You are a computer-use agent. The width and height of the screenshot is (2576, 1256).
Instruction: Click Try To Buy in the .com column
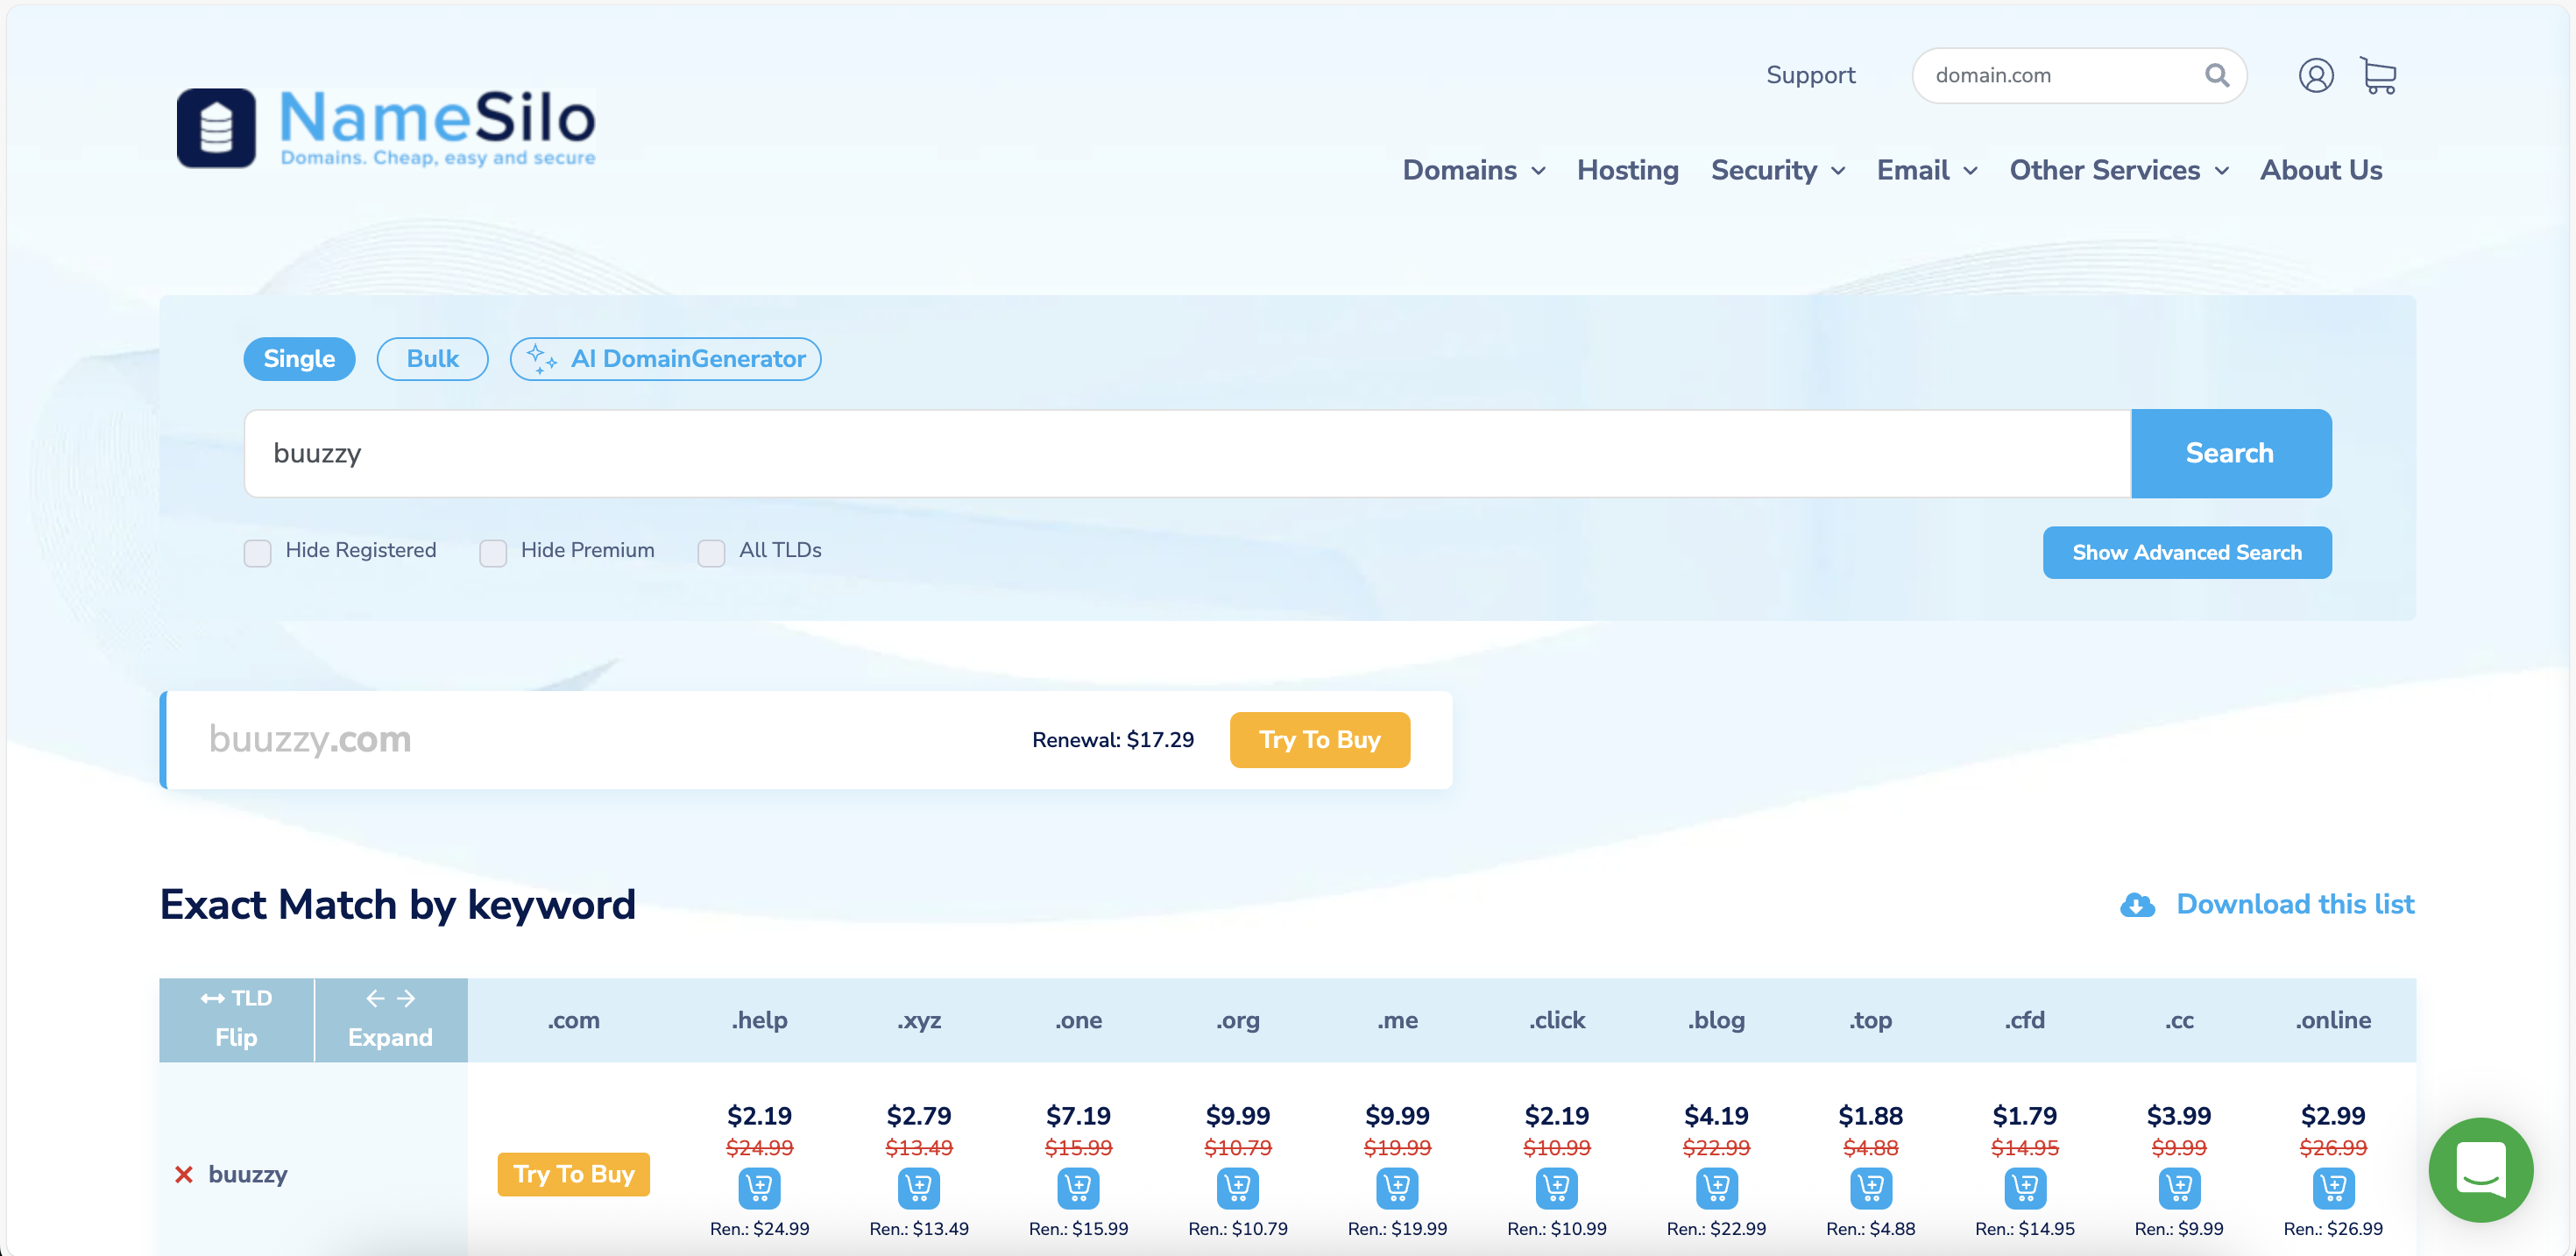pos(573,1174)
